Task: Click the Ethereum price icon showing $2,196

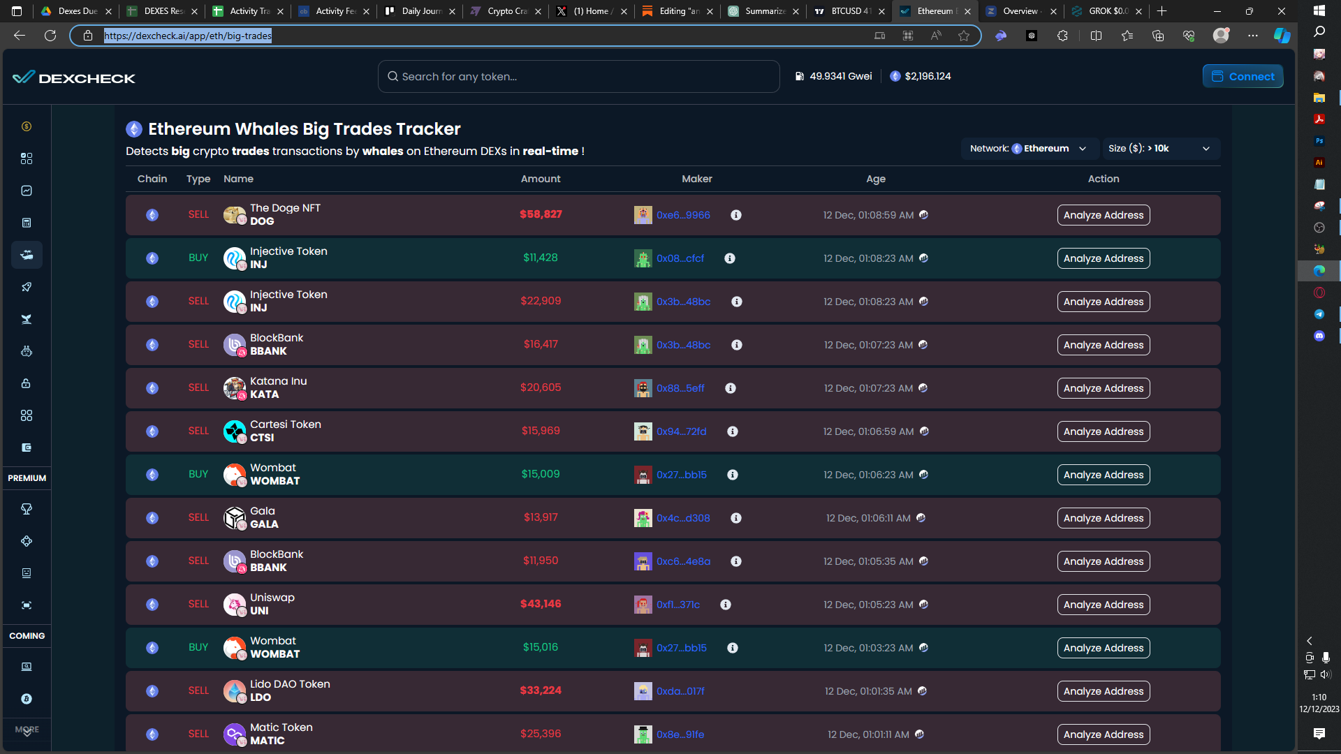Action: [896, 76]
